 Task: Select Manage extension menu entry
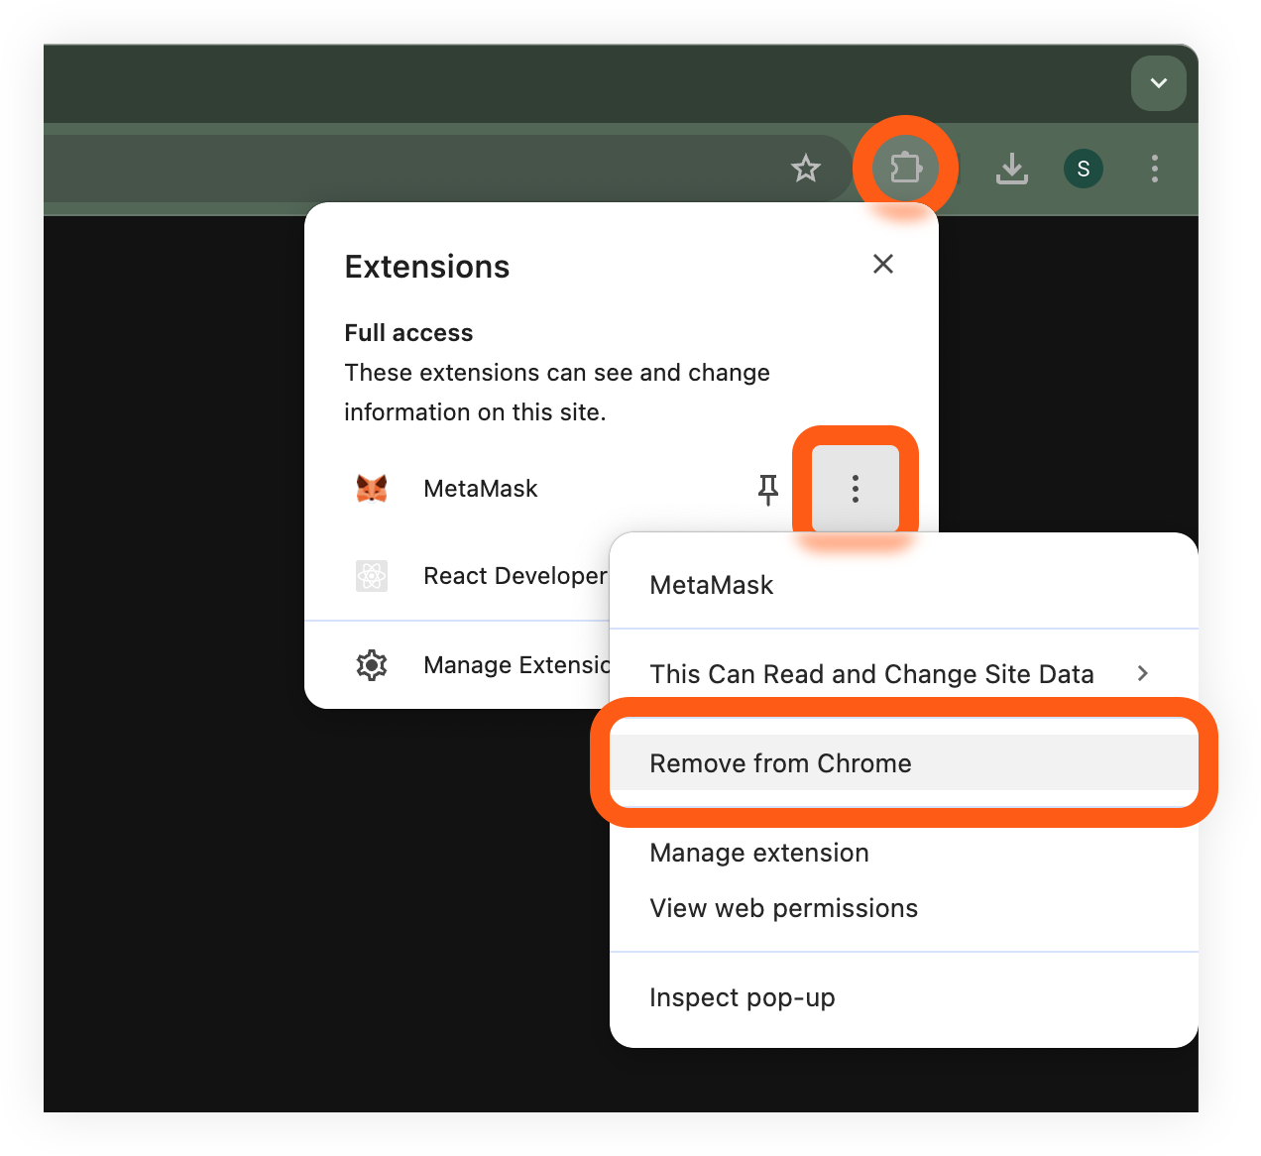coord(904,853)
